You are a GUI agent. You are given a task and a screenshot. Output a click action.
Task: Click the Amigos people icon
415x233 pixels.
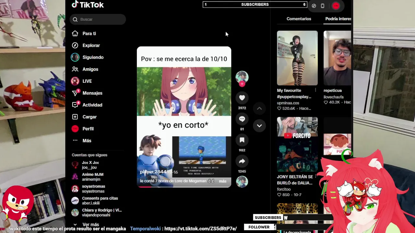click(75, 69)
